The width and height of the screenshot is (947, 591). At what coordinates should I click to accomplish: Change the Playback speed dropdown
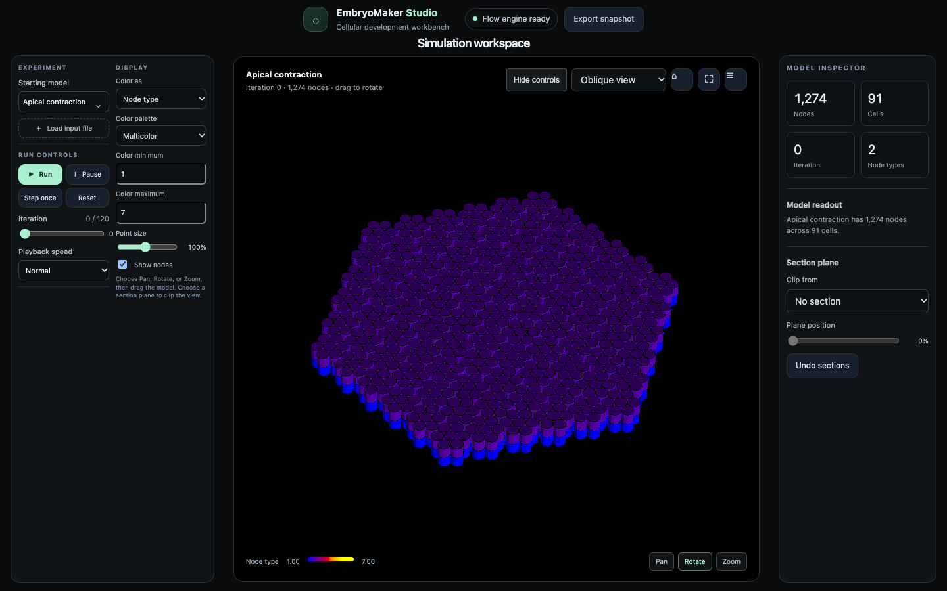coord(64,271)
